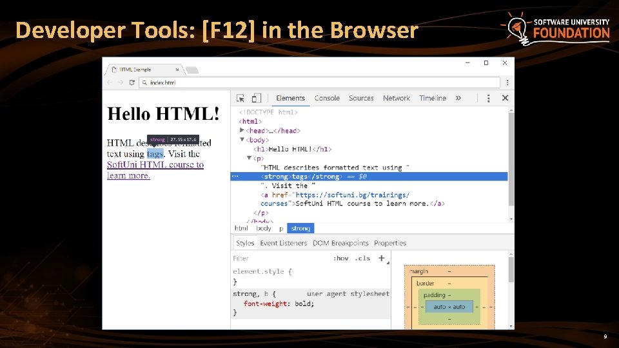This screenshot has height=348, width=619.
Task: Select the Event Listeners sub-tab
Action: (x=283, y=243)
